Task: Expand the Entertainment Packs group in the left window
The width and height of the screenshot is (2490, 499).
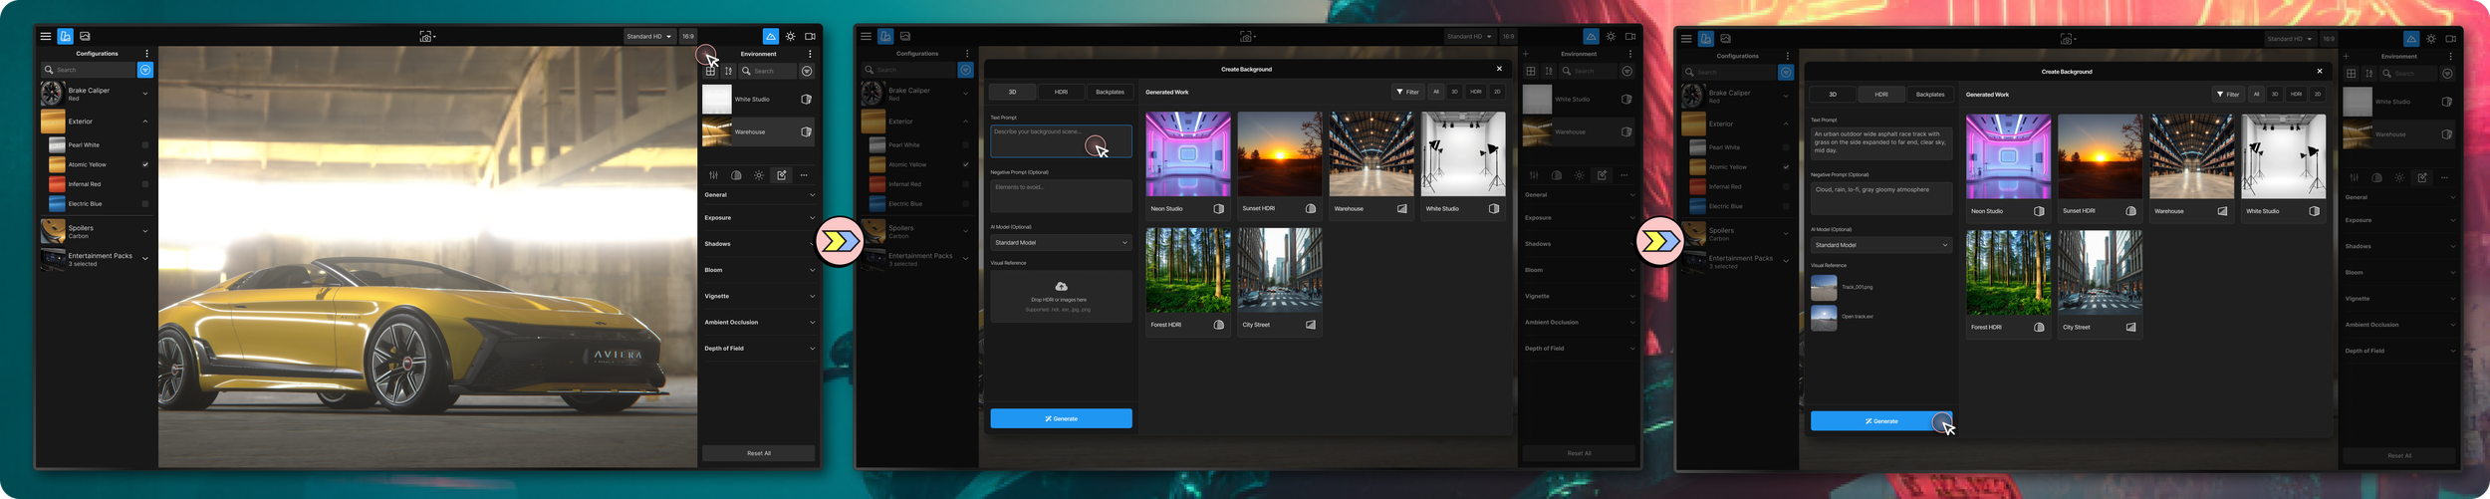Action: point(145,259)
